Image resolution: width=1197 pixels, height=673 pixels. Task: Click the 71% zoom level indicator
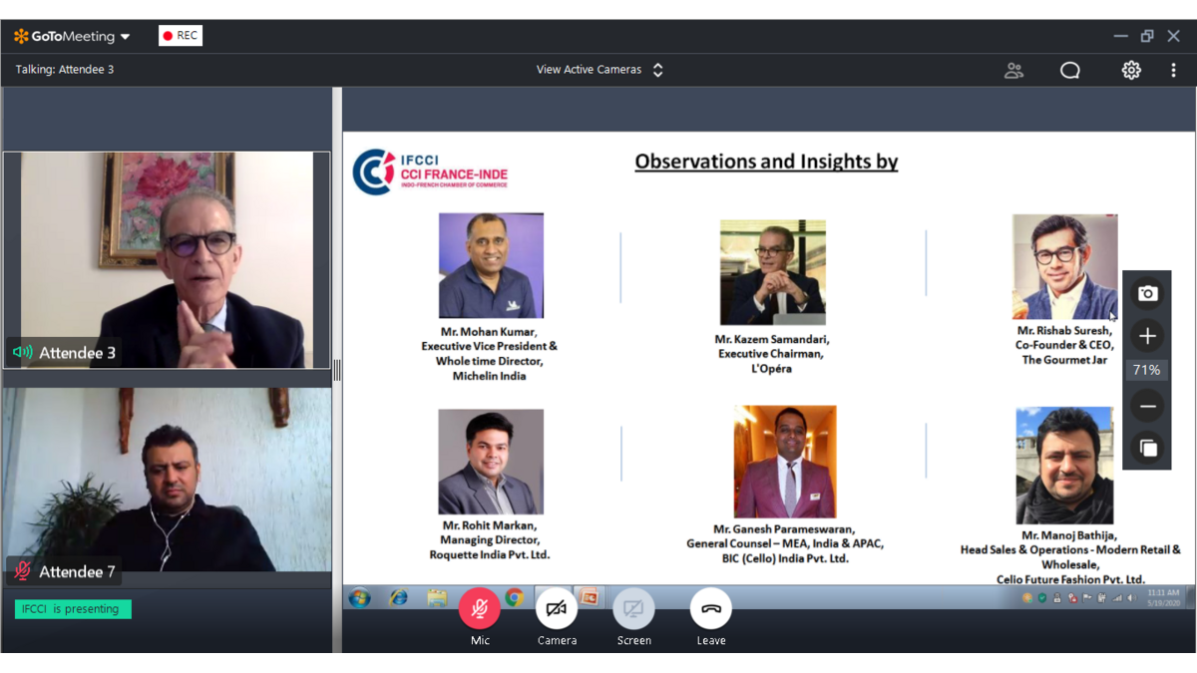pyautogui.click(x=1147, y=370)
